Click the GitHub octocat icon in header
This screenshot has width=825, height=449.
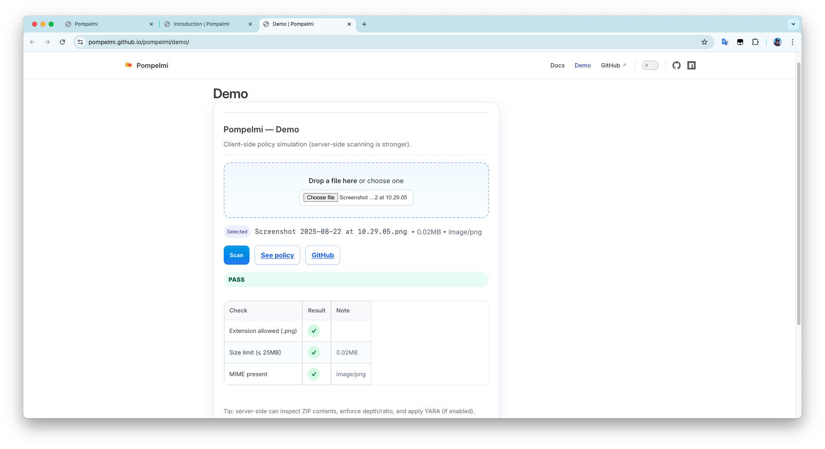(676, 65)
